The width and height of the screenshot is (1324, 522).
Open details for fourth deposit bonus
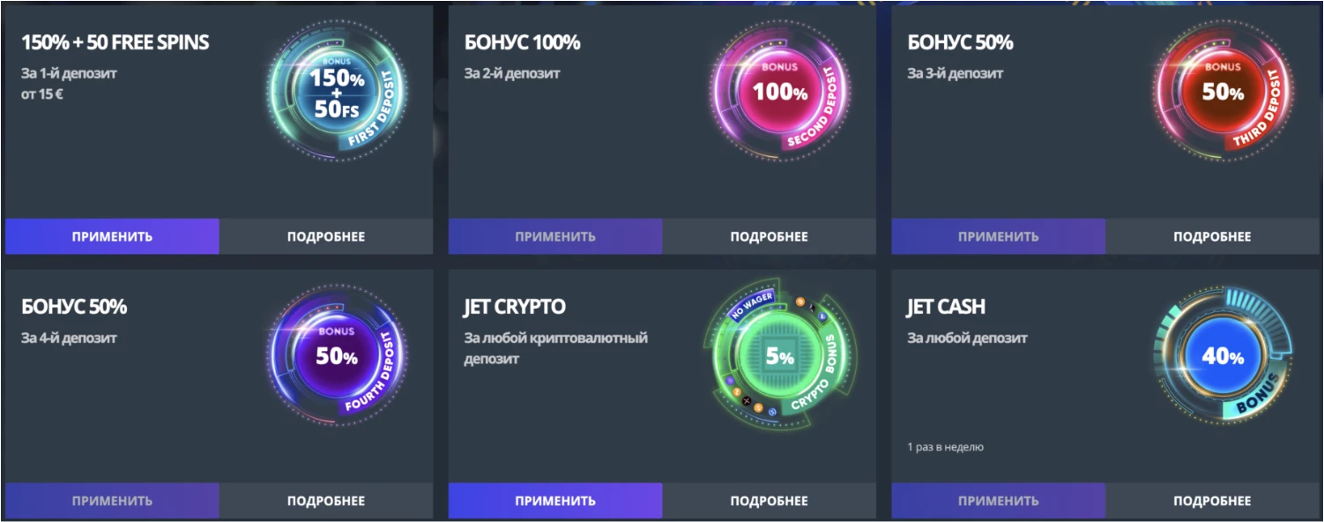326,501
